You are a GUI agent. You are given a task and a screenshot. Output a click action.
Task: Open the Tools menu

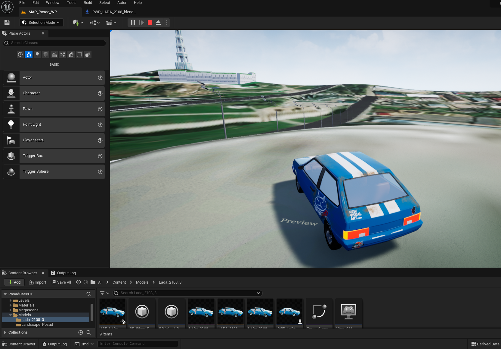pos(72,3)
